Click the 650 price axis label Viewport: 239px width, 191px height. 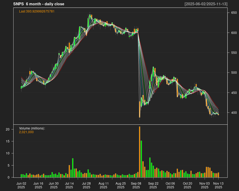tap(234, 13)
